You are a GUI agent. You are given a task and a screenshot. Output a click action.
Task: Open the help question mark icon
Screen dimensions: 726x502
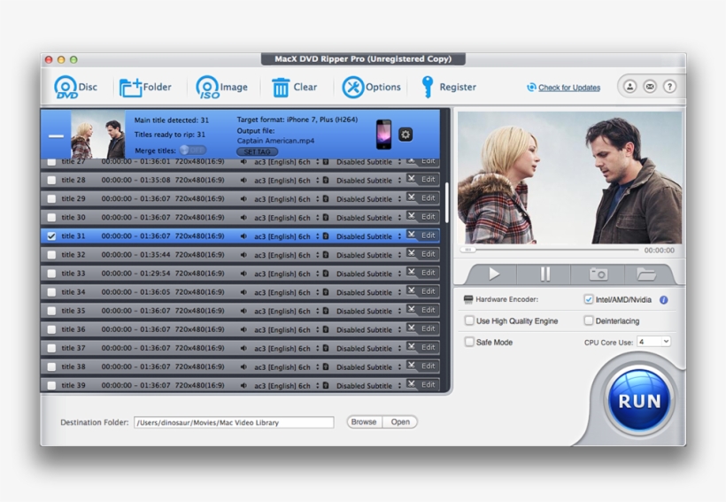click(x=669, y=87)
